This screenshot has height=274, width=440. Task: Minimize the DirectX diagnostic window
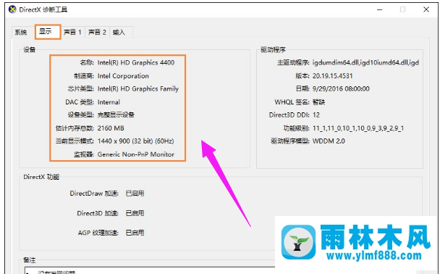pyautogui.click(x=380, y=9)
